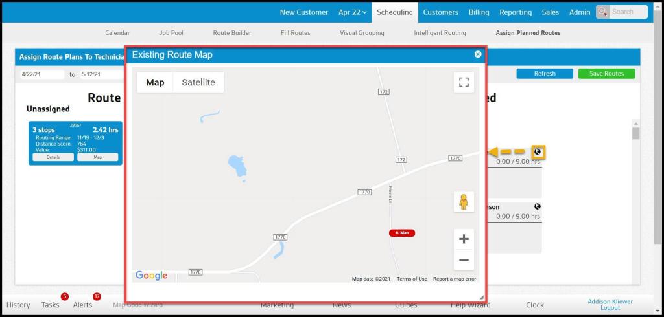
Task: Zoom in with the plus button
Action: point(464,239)
